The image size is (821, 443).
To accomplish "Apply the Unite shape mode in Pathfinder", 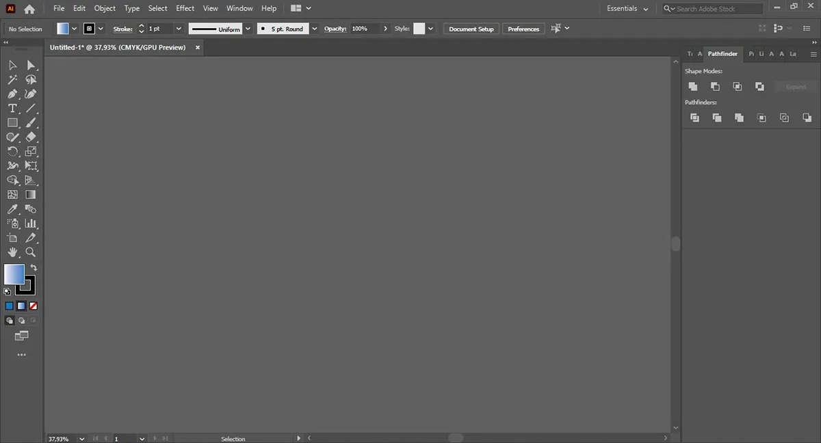I will tap(693, 86).
